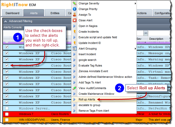Click the green pencil View Audit/Comments icon
This screenshot has height=127, width=175.
74,88
